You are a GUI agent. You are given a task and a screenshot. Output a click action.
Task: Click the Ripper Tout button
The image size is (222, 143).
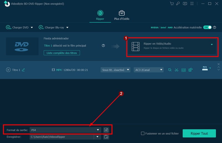(199, 133)
